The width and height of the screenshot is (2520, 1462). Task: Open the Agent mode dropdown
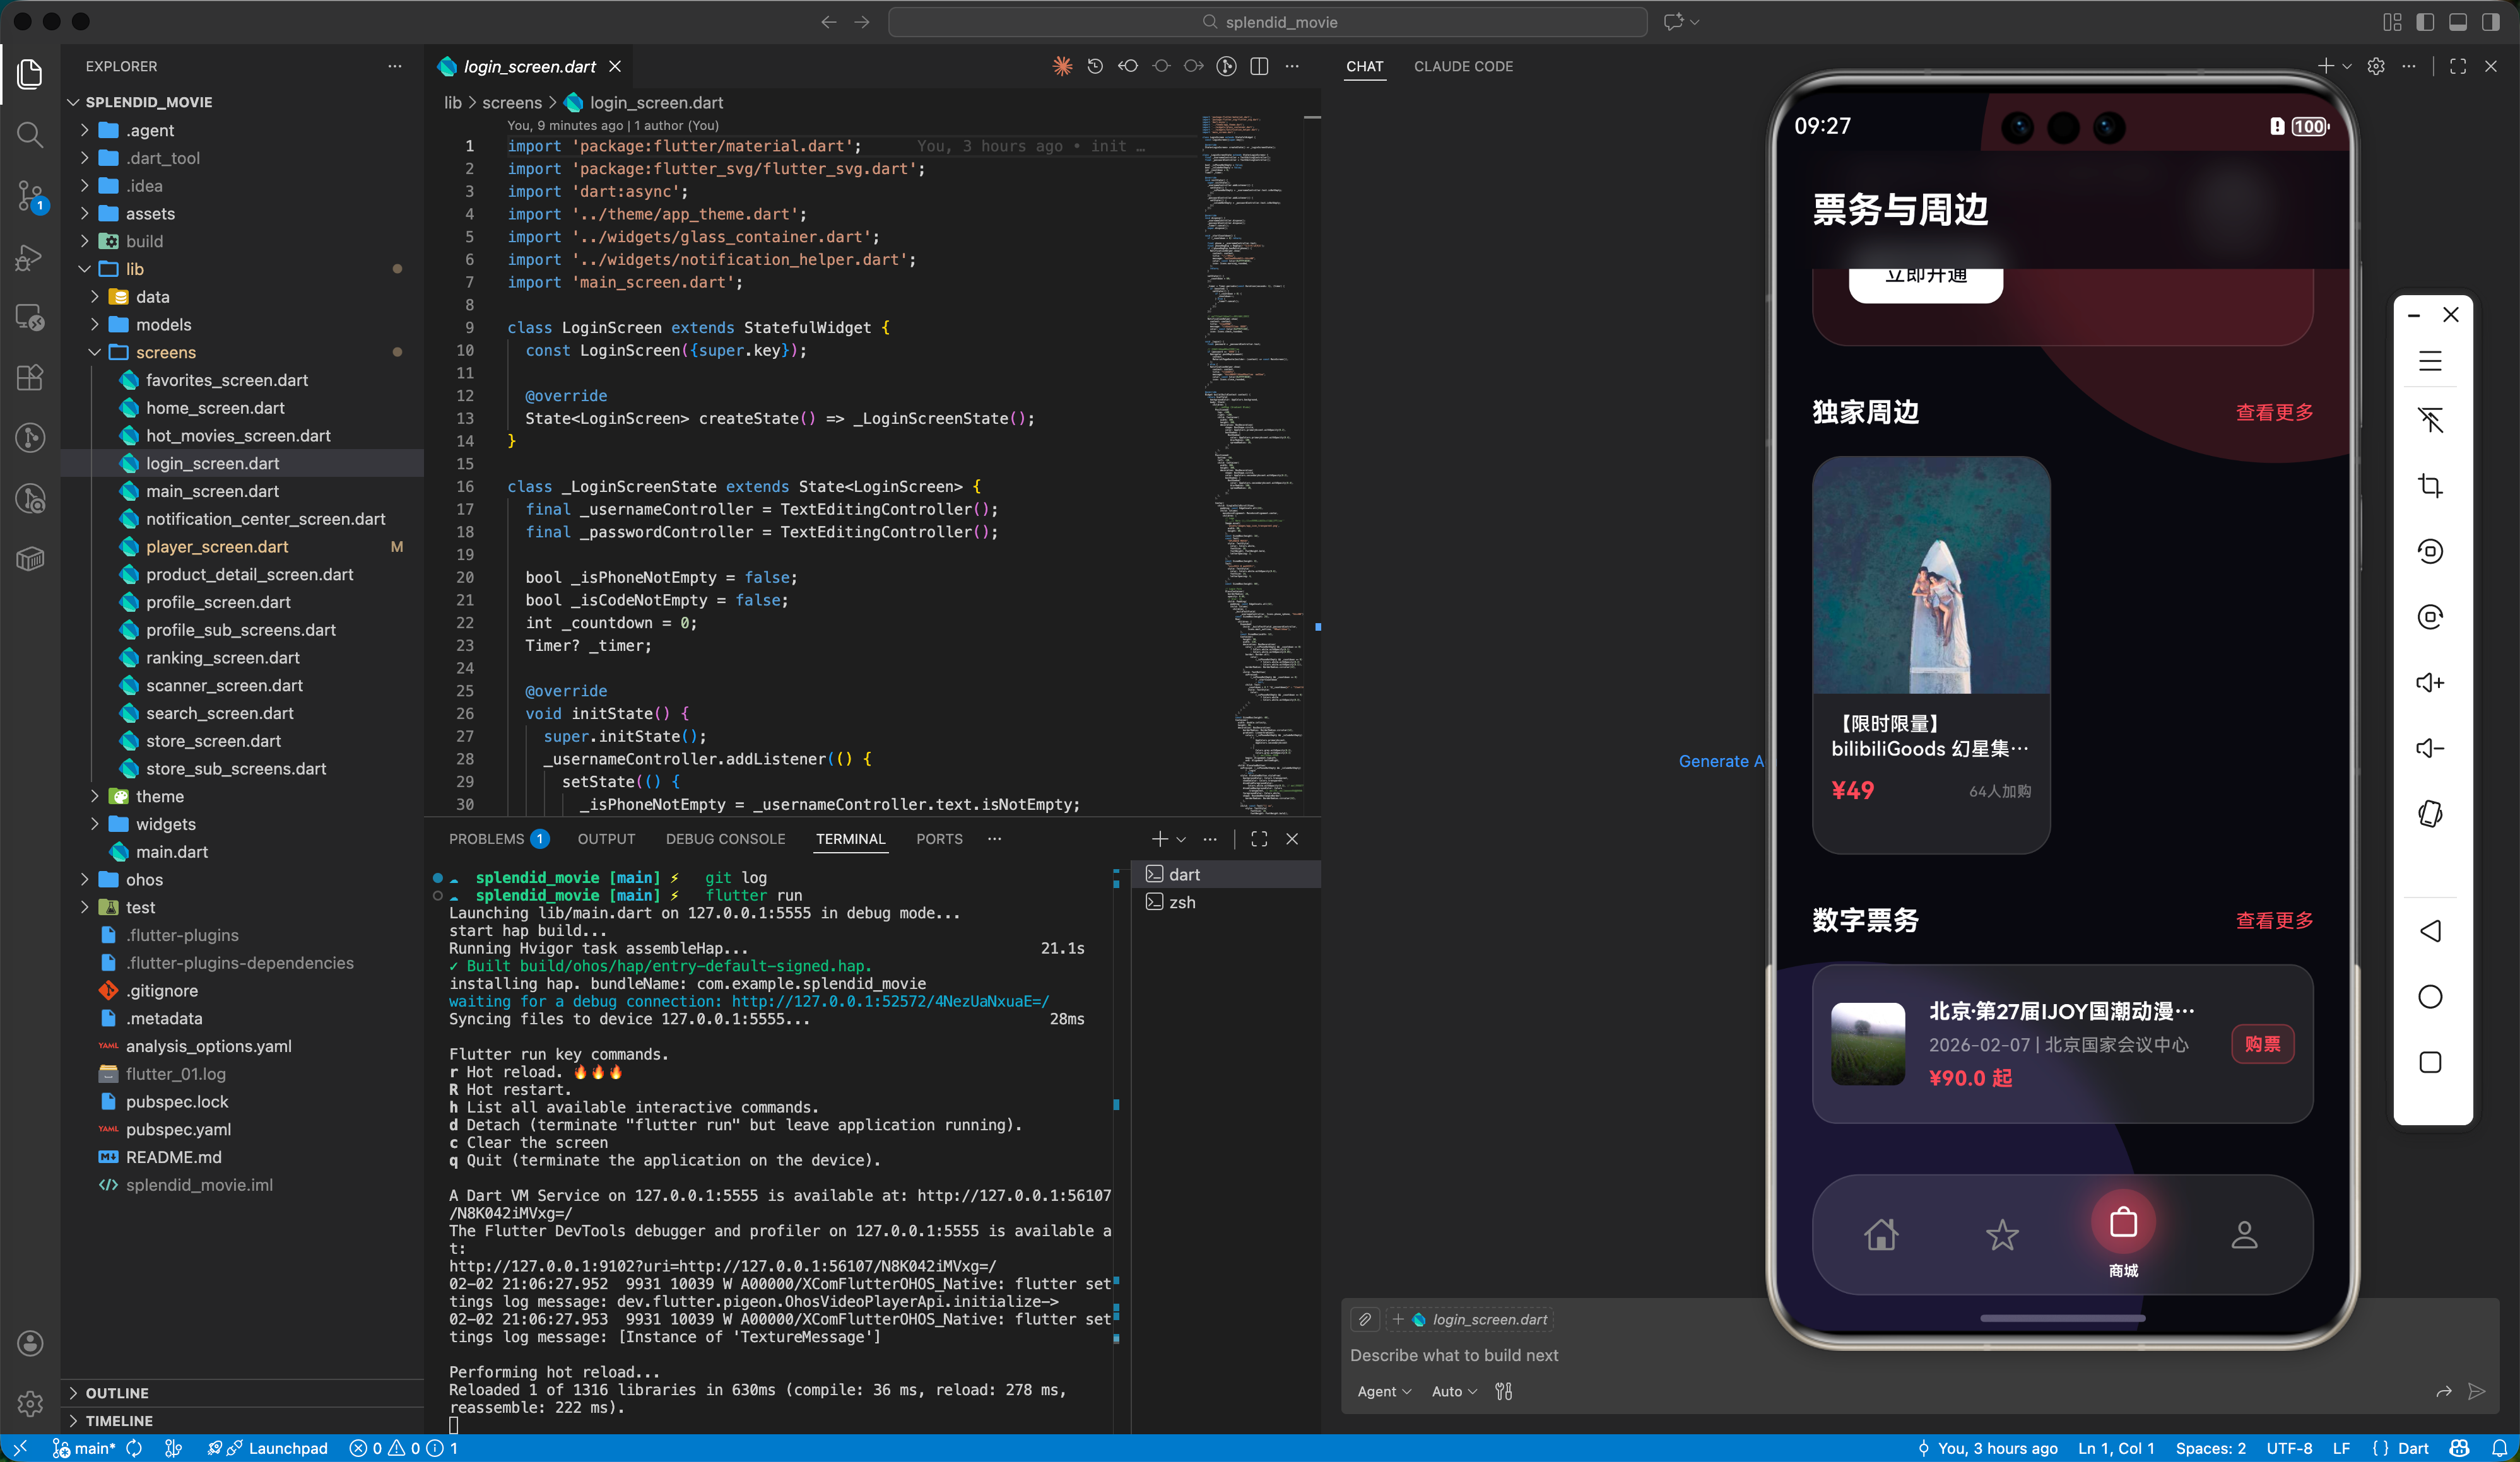1384,1391
